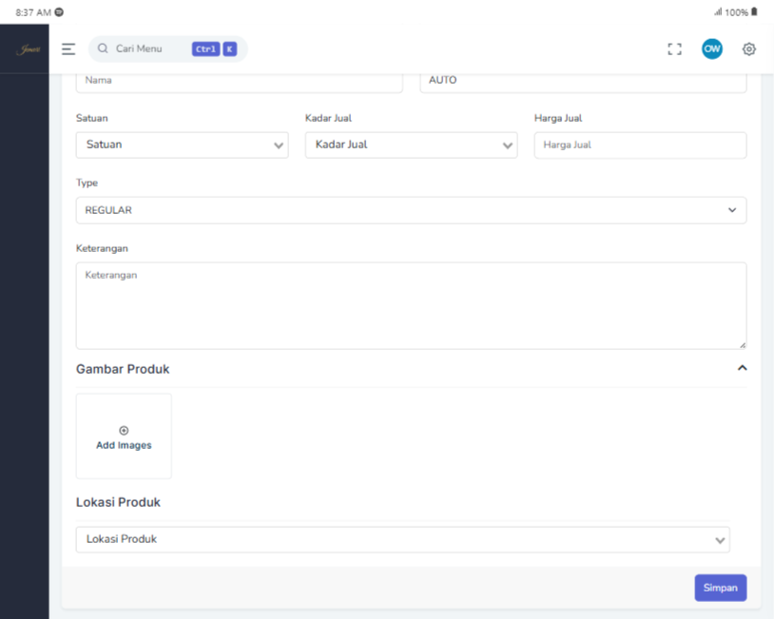
Task: Click the Nama input field
Action: tap(239, 81)
